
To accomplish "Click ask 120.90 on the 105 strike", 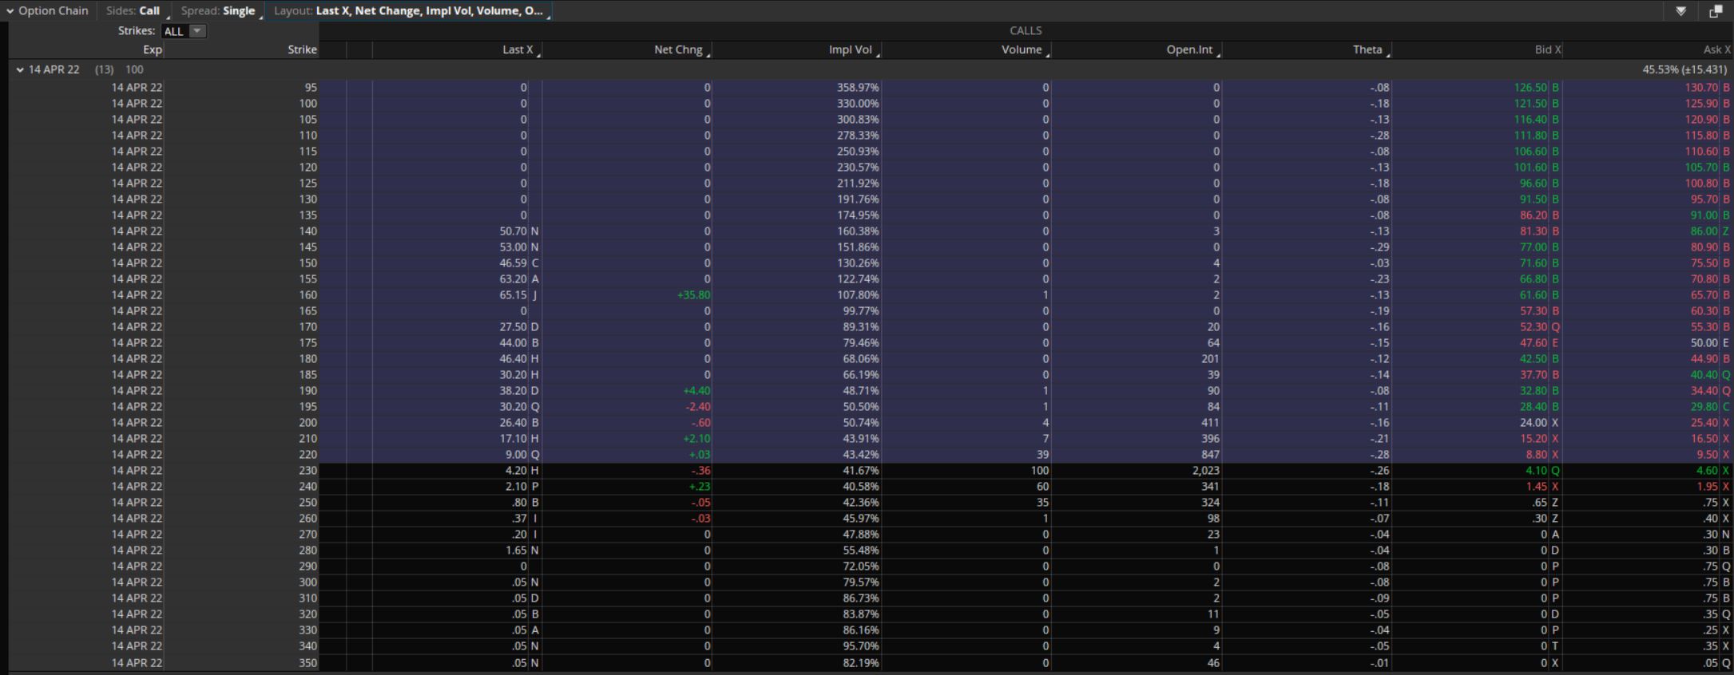I will [x=1701, y=120].
